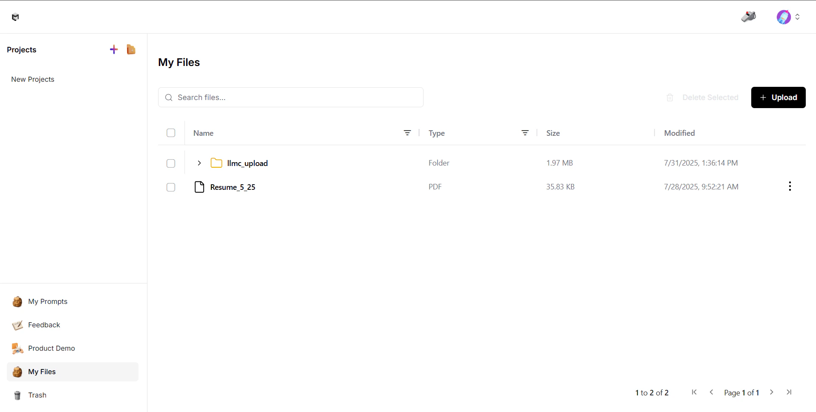Open the filter icon on the Name column
Screen dimensions: 816x412
(x=407, y=133)
